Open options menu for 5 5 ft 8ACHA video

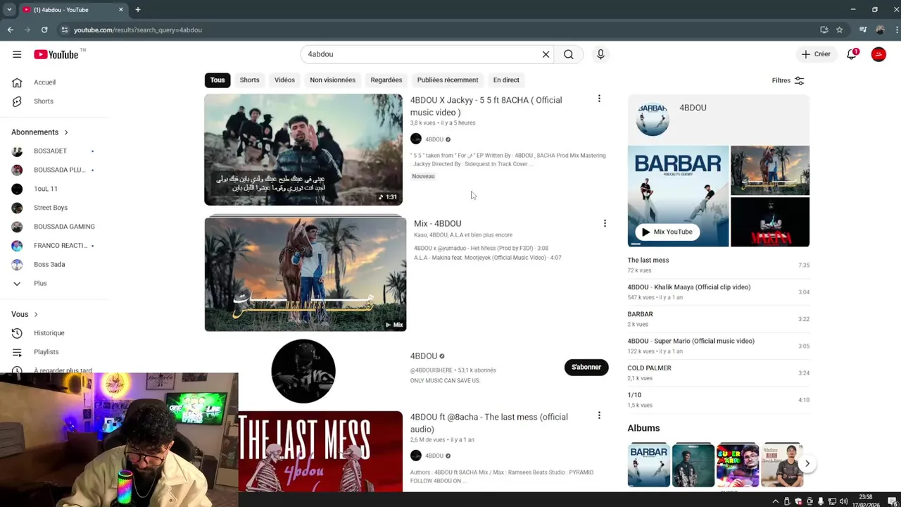coord(599,99)
